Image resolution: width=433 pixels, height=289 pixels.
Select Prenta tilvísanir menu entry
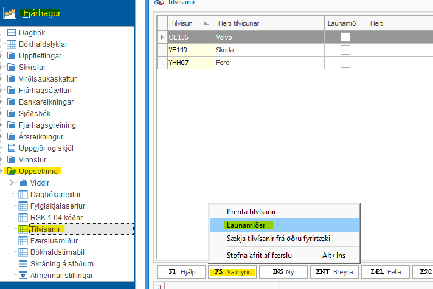pos(251,212)
